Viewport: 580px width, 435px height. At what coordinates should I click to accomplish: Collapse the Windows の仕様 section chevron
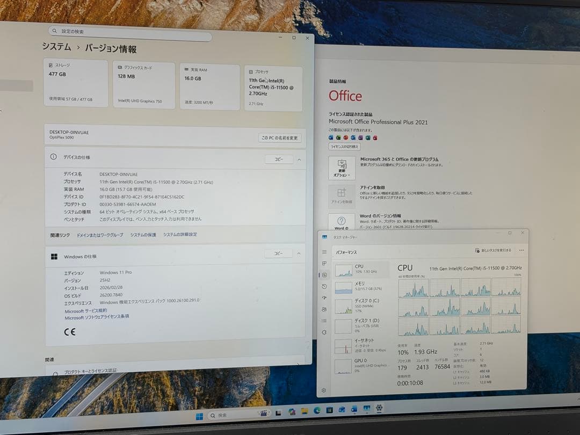click(299, 253)
